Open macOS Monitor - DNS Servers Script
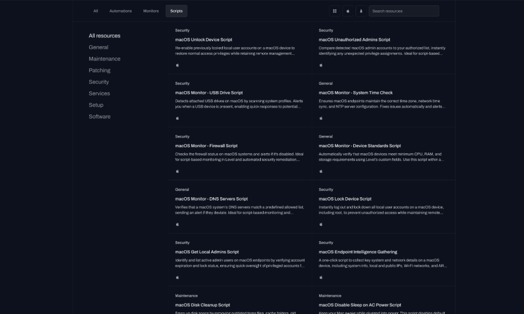524x314 pixels. pyautogui.click(x=211, y=199)
